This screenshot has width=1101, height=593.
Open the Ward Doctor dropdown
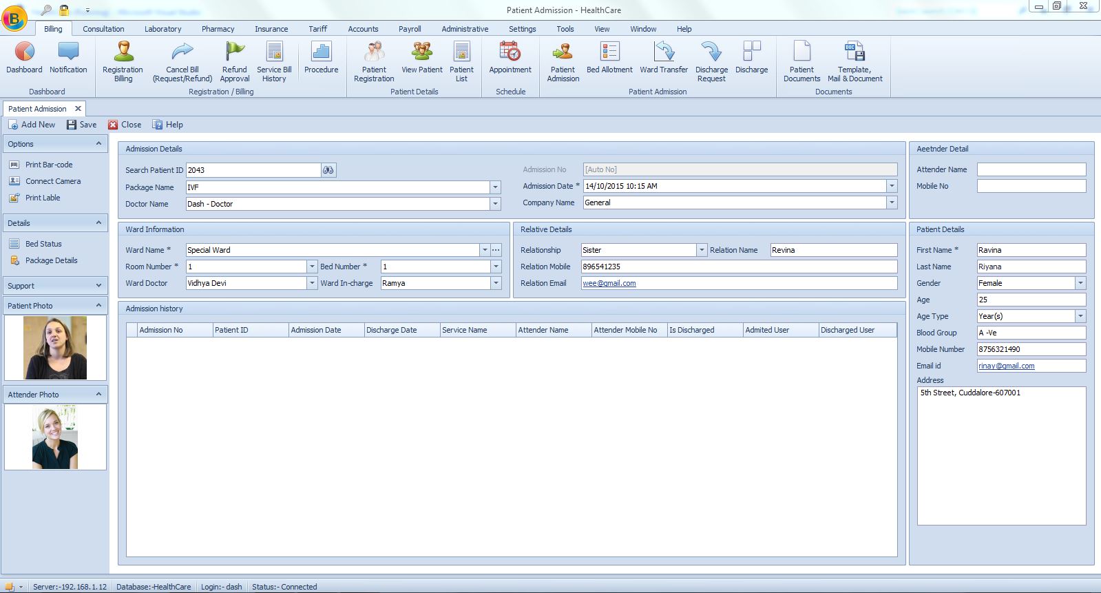coord(312,283)
